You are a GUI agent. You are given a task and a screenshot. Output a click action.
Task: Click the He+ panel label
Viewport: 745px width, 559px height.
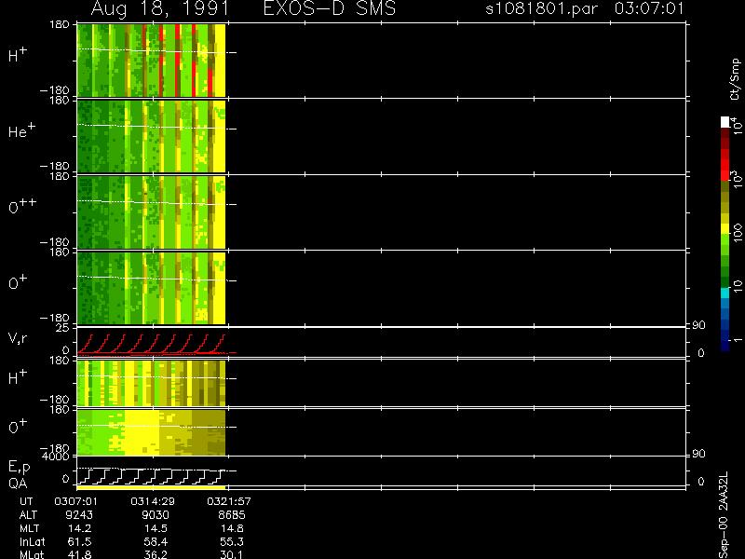tap(21, 130)
